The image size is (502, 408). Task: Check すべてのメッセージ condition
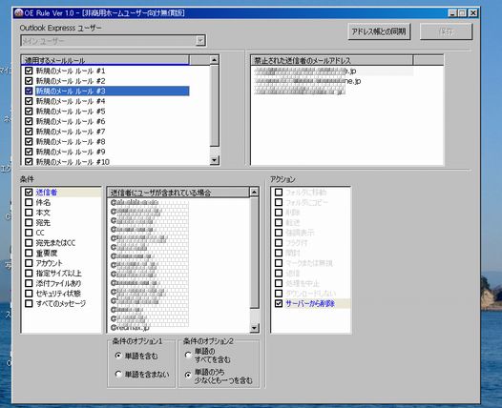tap(29, 303)
